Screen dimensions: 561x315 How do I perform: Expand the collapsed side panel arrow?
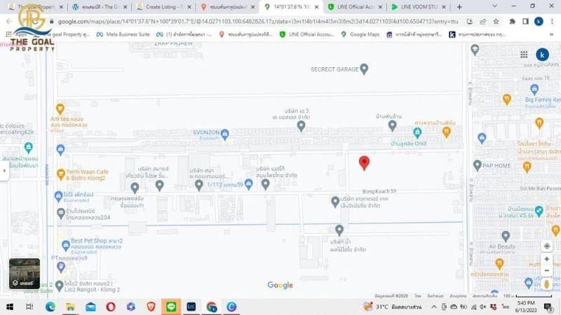coord(4,171)
